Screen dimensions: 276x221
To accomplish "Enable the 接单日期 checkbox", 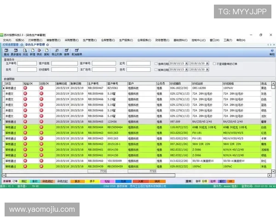I will pos(156,64).
